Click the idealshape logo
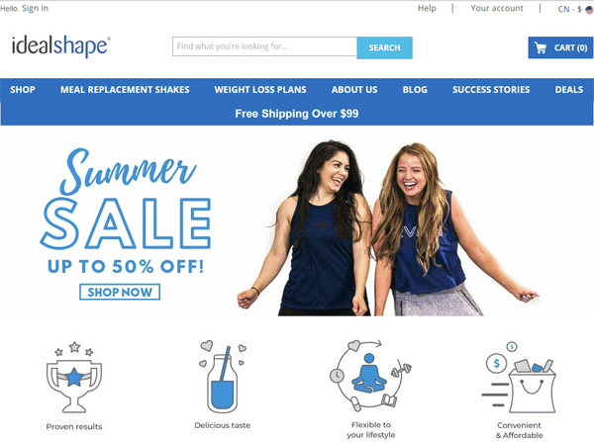Viewport: 594px width, 442px height. [x=61, y=46]
